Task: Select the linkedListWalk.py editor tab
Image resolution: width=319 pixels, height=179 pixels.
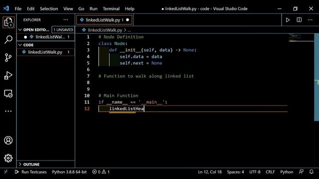Action: click(104, 20)
